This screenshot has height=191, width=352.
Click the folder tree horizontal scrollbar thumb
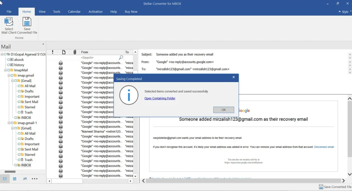(x=10, y=171)
